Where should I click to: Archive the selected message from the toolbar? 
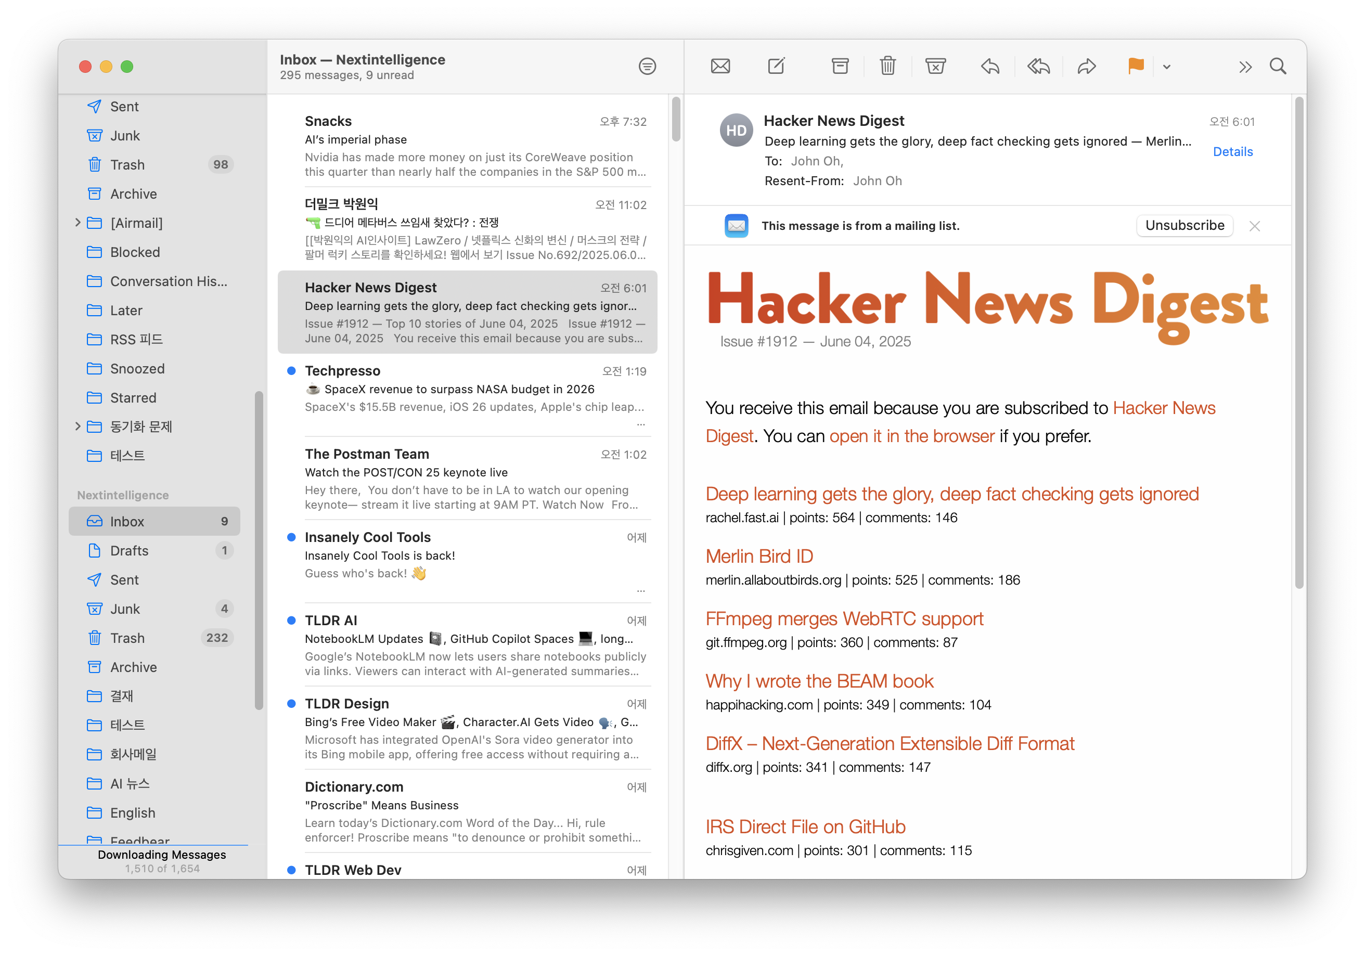click(x=840, y=66)
